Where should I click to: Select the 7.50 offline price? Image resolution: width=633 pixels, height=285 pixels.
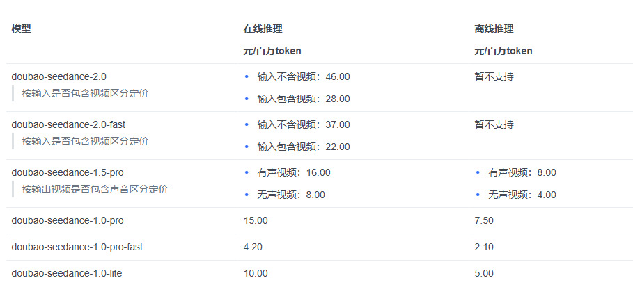click(x=484, y=220)
